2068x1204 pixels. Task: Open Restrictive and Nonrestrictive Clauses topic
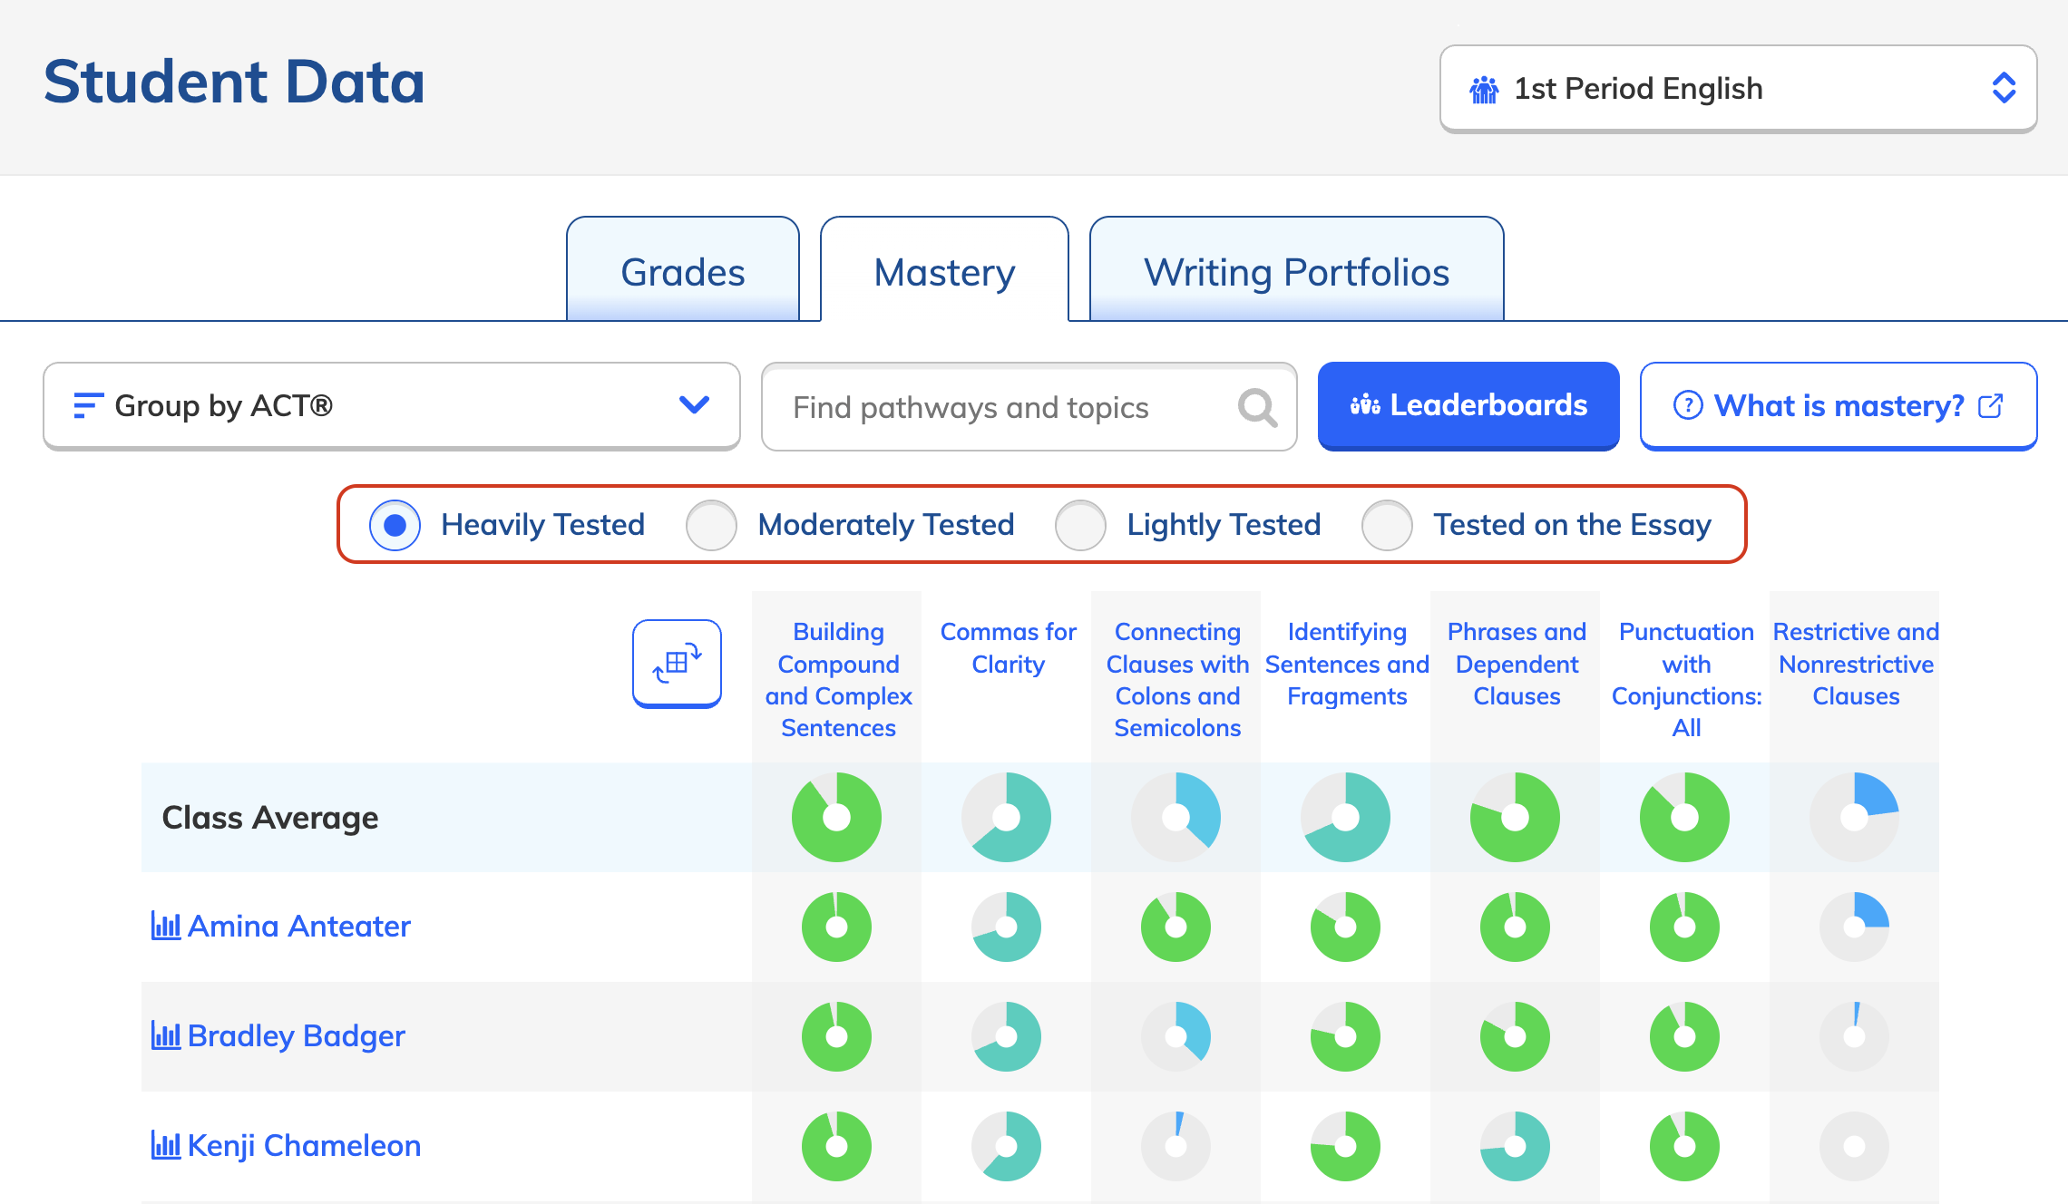pyautogui.click(x=1856, y=664)
